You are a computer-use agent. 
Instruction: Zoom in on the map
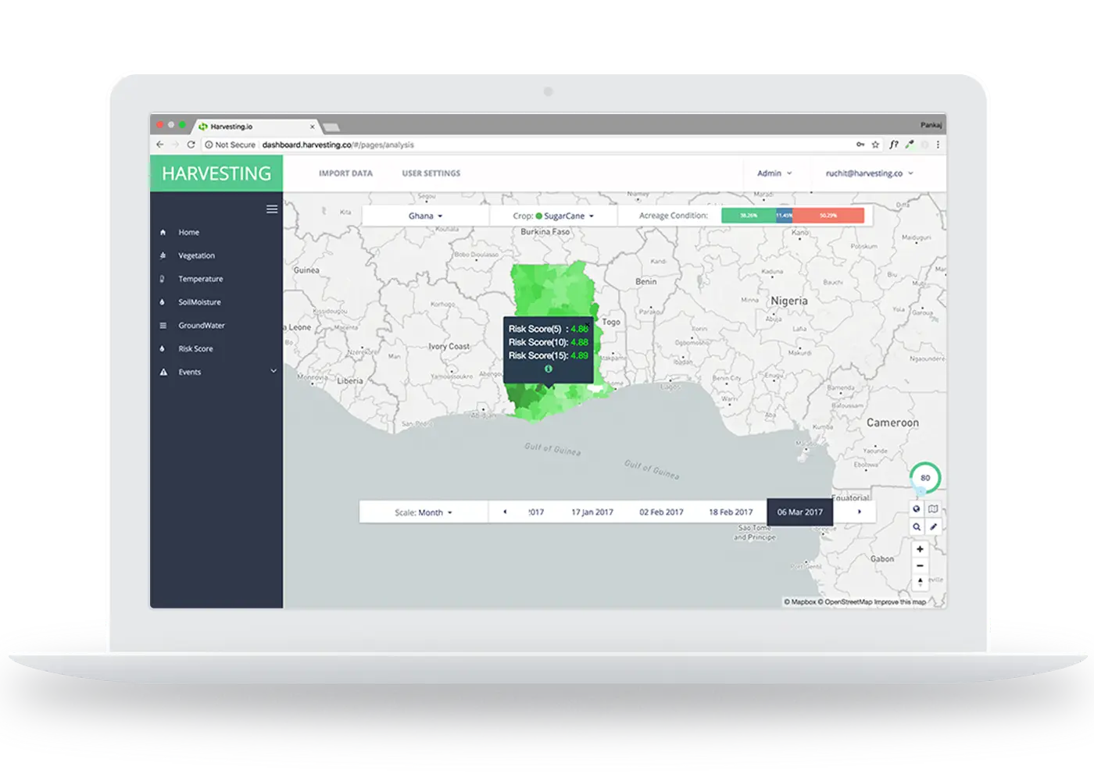click(920, 549)
